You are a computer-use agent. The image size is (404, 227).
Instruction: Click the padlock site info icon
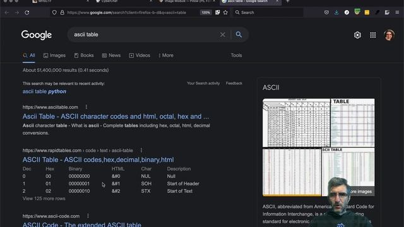point(62,13)
